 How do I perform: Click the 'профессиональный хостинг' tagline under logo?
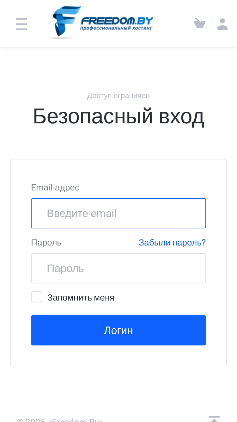coord(116,28)
